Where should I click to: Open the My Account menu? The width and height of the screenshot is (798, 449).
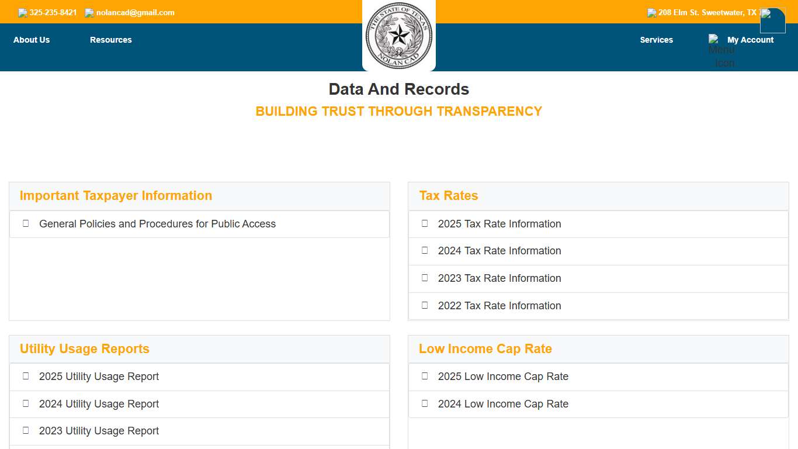click(x=750, y=40)
